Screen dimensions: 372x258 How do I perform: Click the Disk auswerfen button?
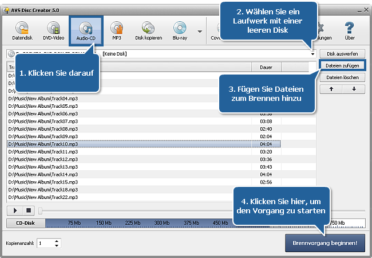[342, 54]
